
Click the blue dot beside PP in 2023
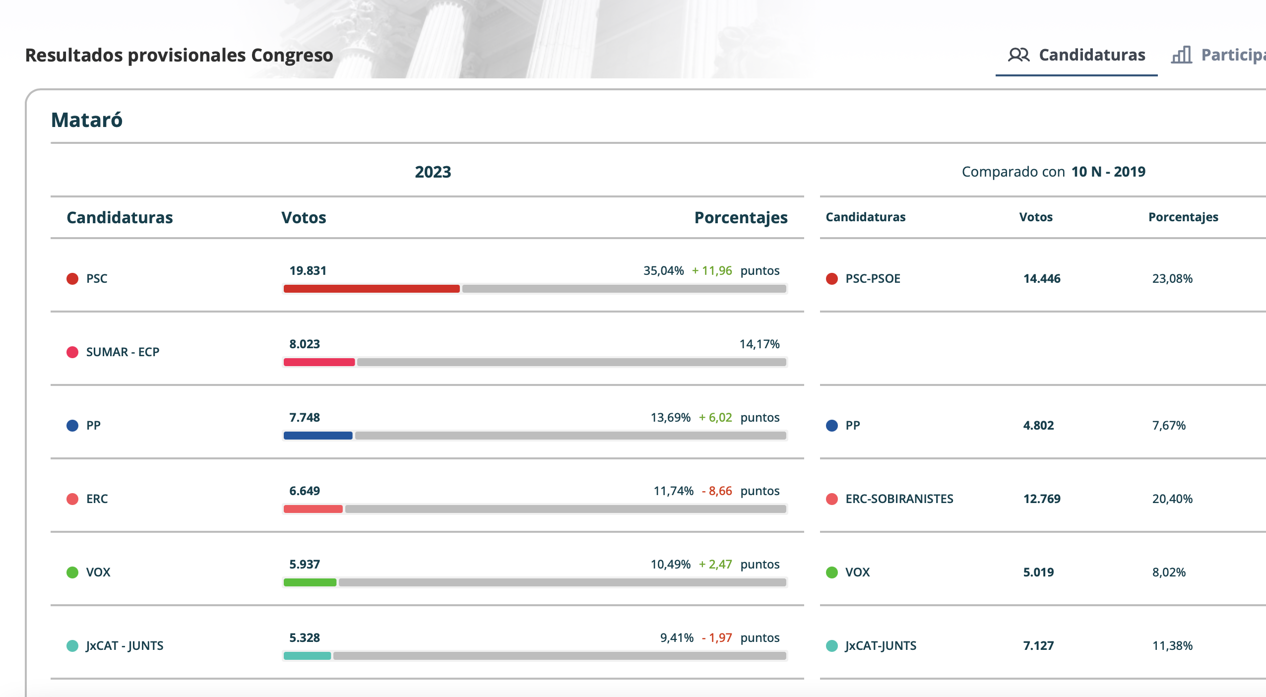click(72, 426)
